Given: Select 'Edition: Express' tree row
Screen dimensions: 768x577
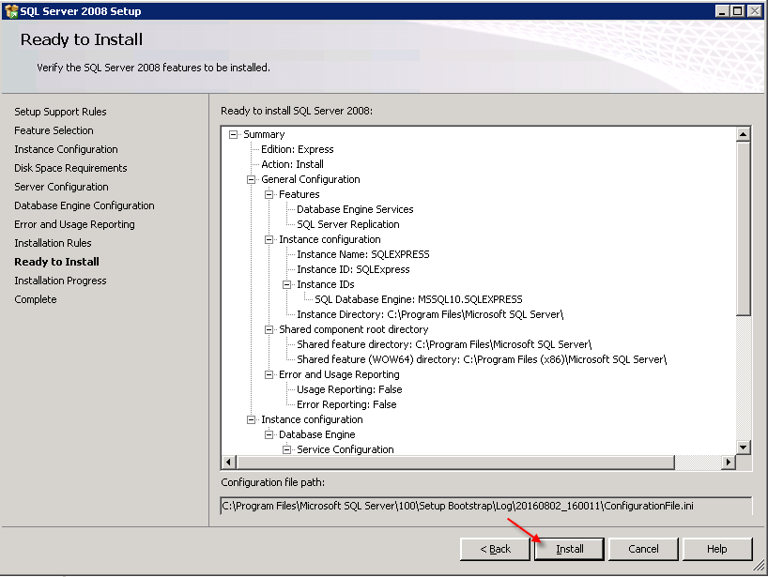Looking at the screenshot, I should pyautogui.click(x=298, y=149).
